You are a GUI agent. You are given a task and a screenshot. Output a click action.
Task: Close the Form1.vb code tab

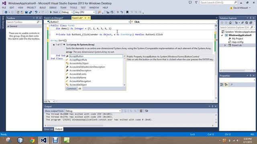click(89, 18)
